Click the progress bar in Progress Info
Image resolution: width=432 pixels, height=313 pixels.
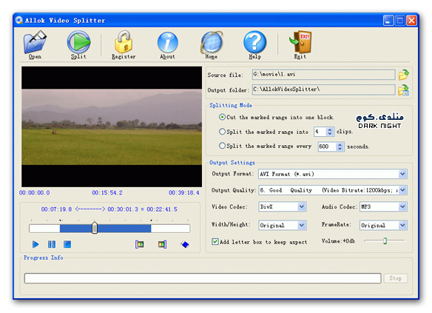pos(203,278)
